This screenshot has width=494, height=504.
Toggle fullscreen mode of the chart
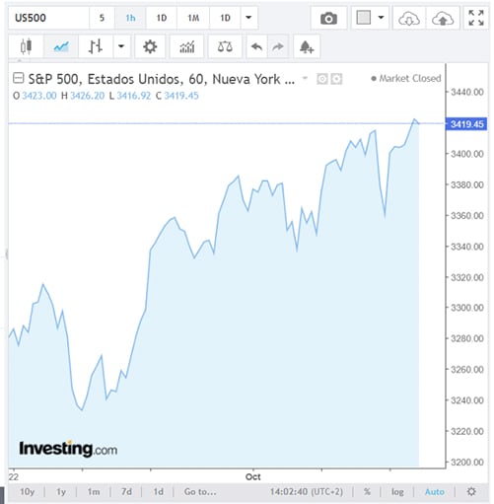(x=476, y=18)
